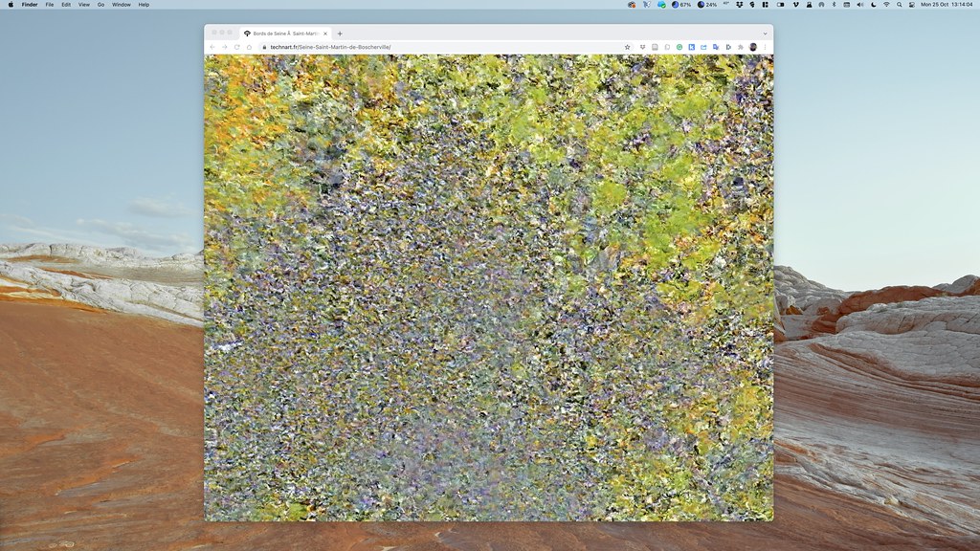Open the Google Translate extension
Image resolution: width=980 pixels, height=551 pixels.
(716, 47)
